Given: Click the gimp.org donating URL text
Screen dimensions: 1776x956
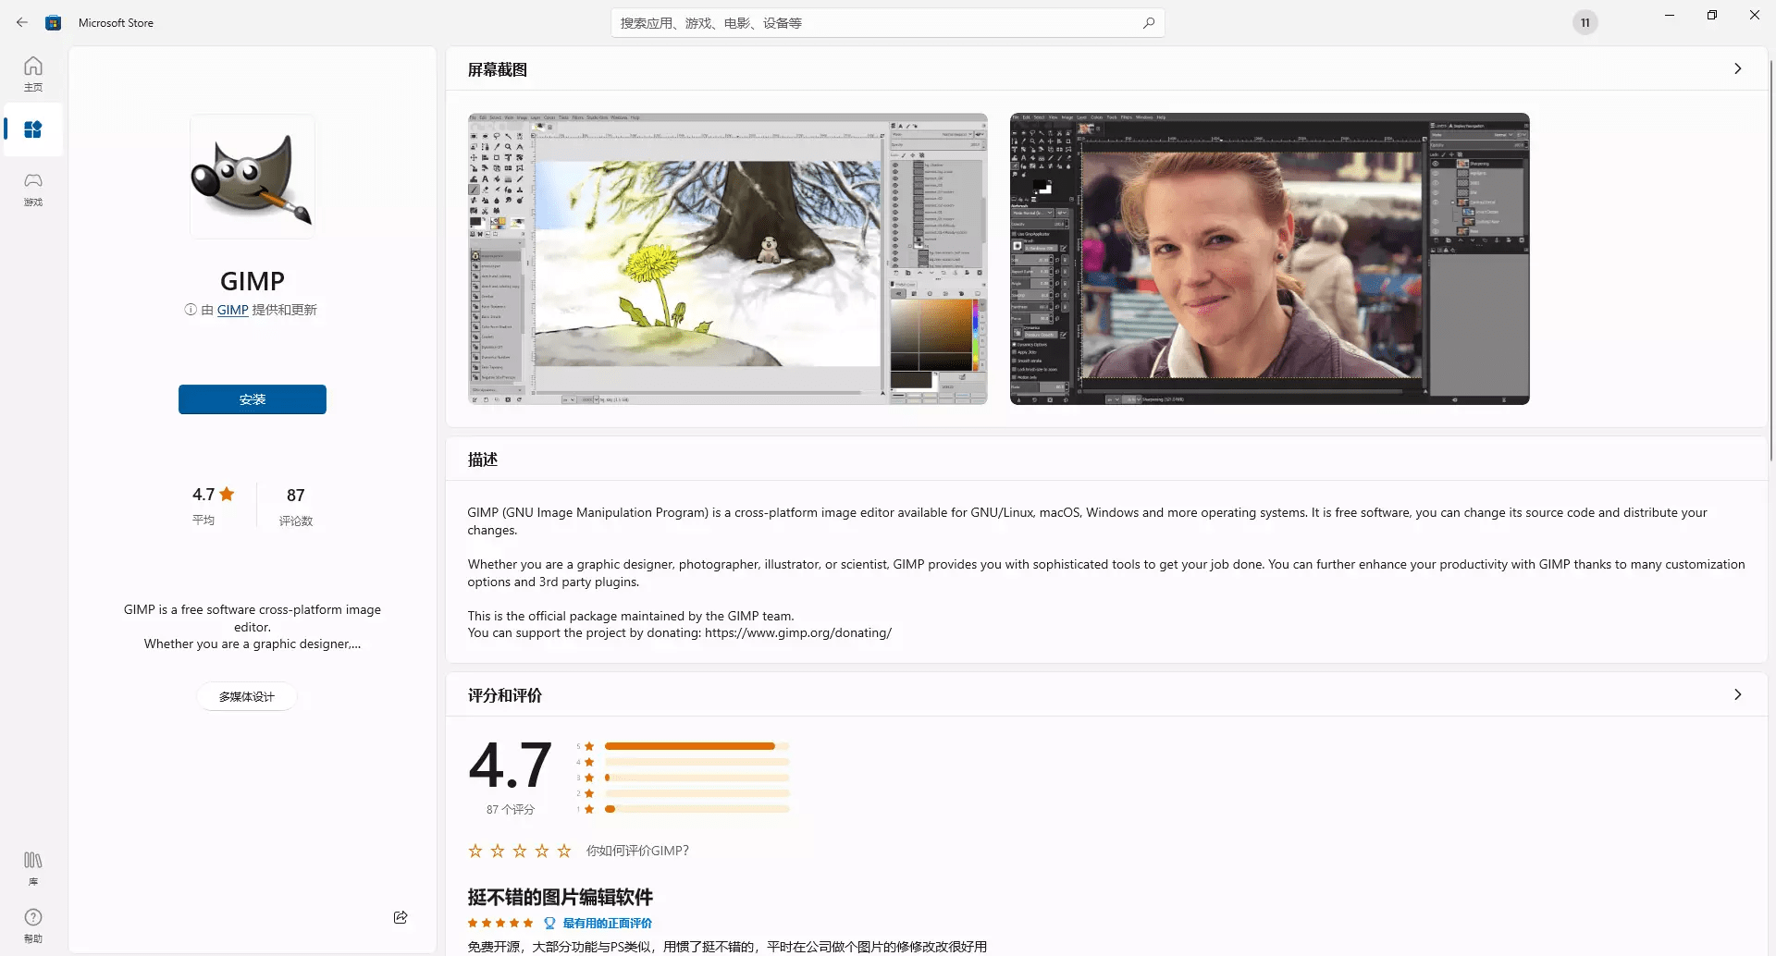Looking at the screenshot, I should point(798,633).
